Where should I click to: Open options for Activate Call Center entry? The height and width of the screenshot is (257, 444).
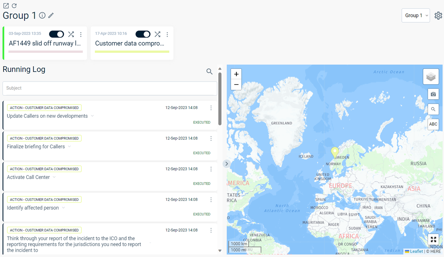pyautogui.click(x=211, y=169)
